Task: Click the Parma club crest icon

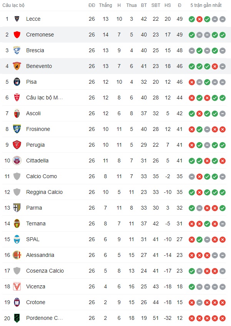Action: (17, 208)
